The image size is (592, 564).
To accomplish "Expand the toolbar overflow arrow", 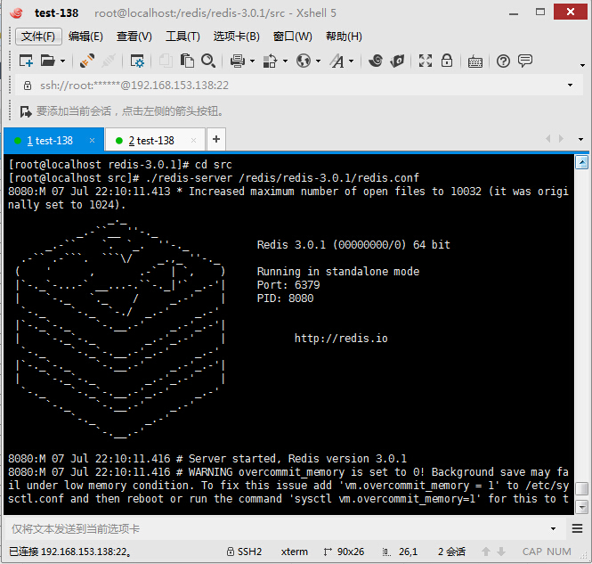I will [582, 65].
